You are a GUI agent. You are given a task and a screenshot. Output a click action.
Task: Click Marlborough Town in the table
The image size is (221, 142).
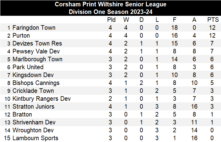(37, 59)
